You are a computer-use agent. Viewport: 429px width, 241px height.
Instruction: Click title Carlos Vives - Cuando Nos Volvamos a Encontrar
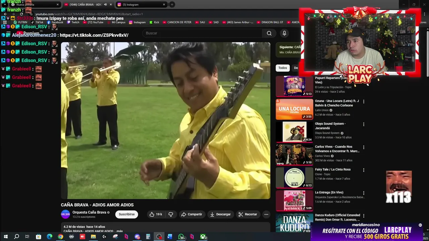337,149
